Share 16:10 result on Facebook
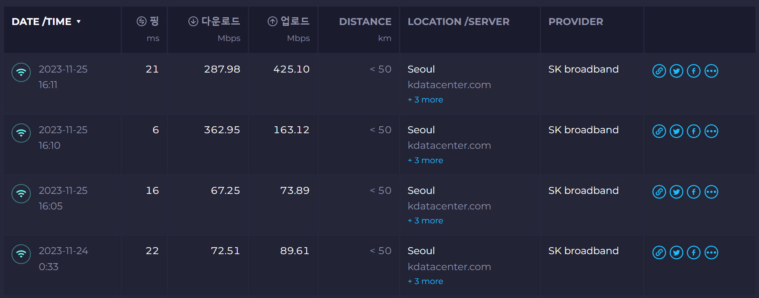Image resolution: width=759 pixels, height=298 pixels. pyautogui.click(x=693, y=131)
